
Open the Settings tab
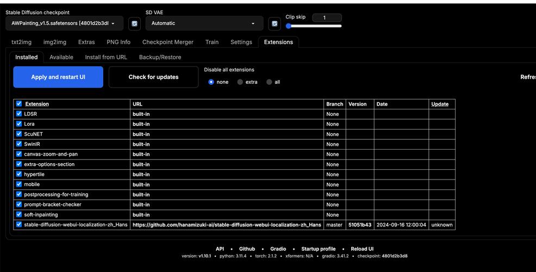241,42
